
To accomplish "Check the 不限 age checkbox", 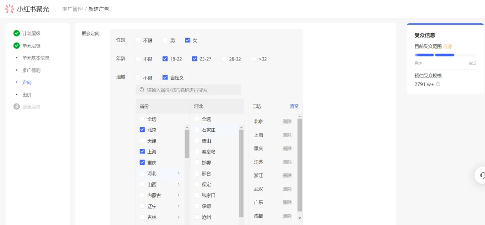I will [x=138, y=59].
